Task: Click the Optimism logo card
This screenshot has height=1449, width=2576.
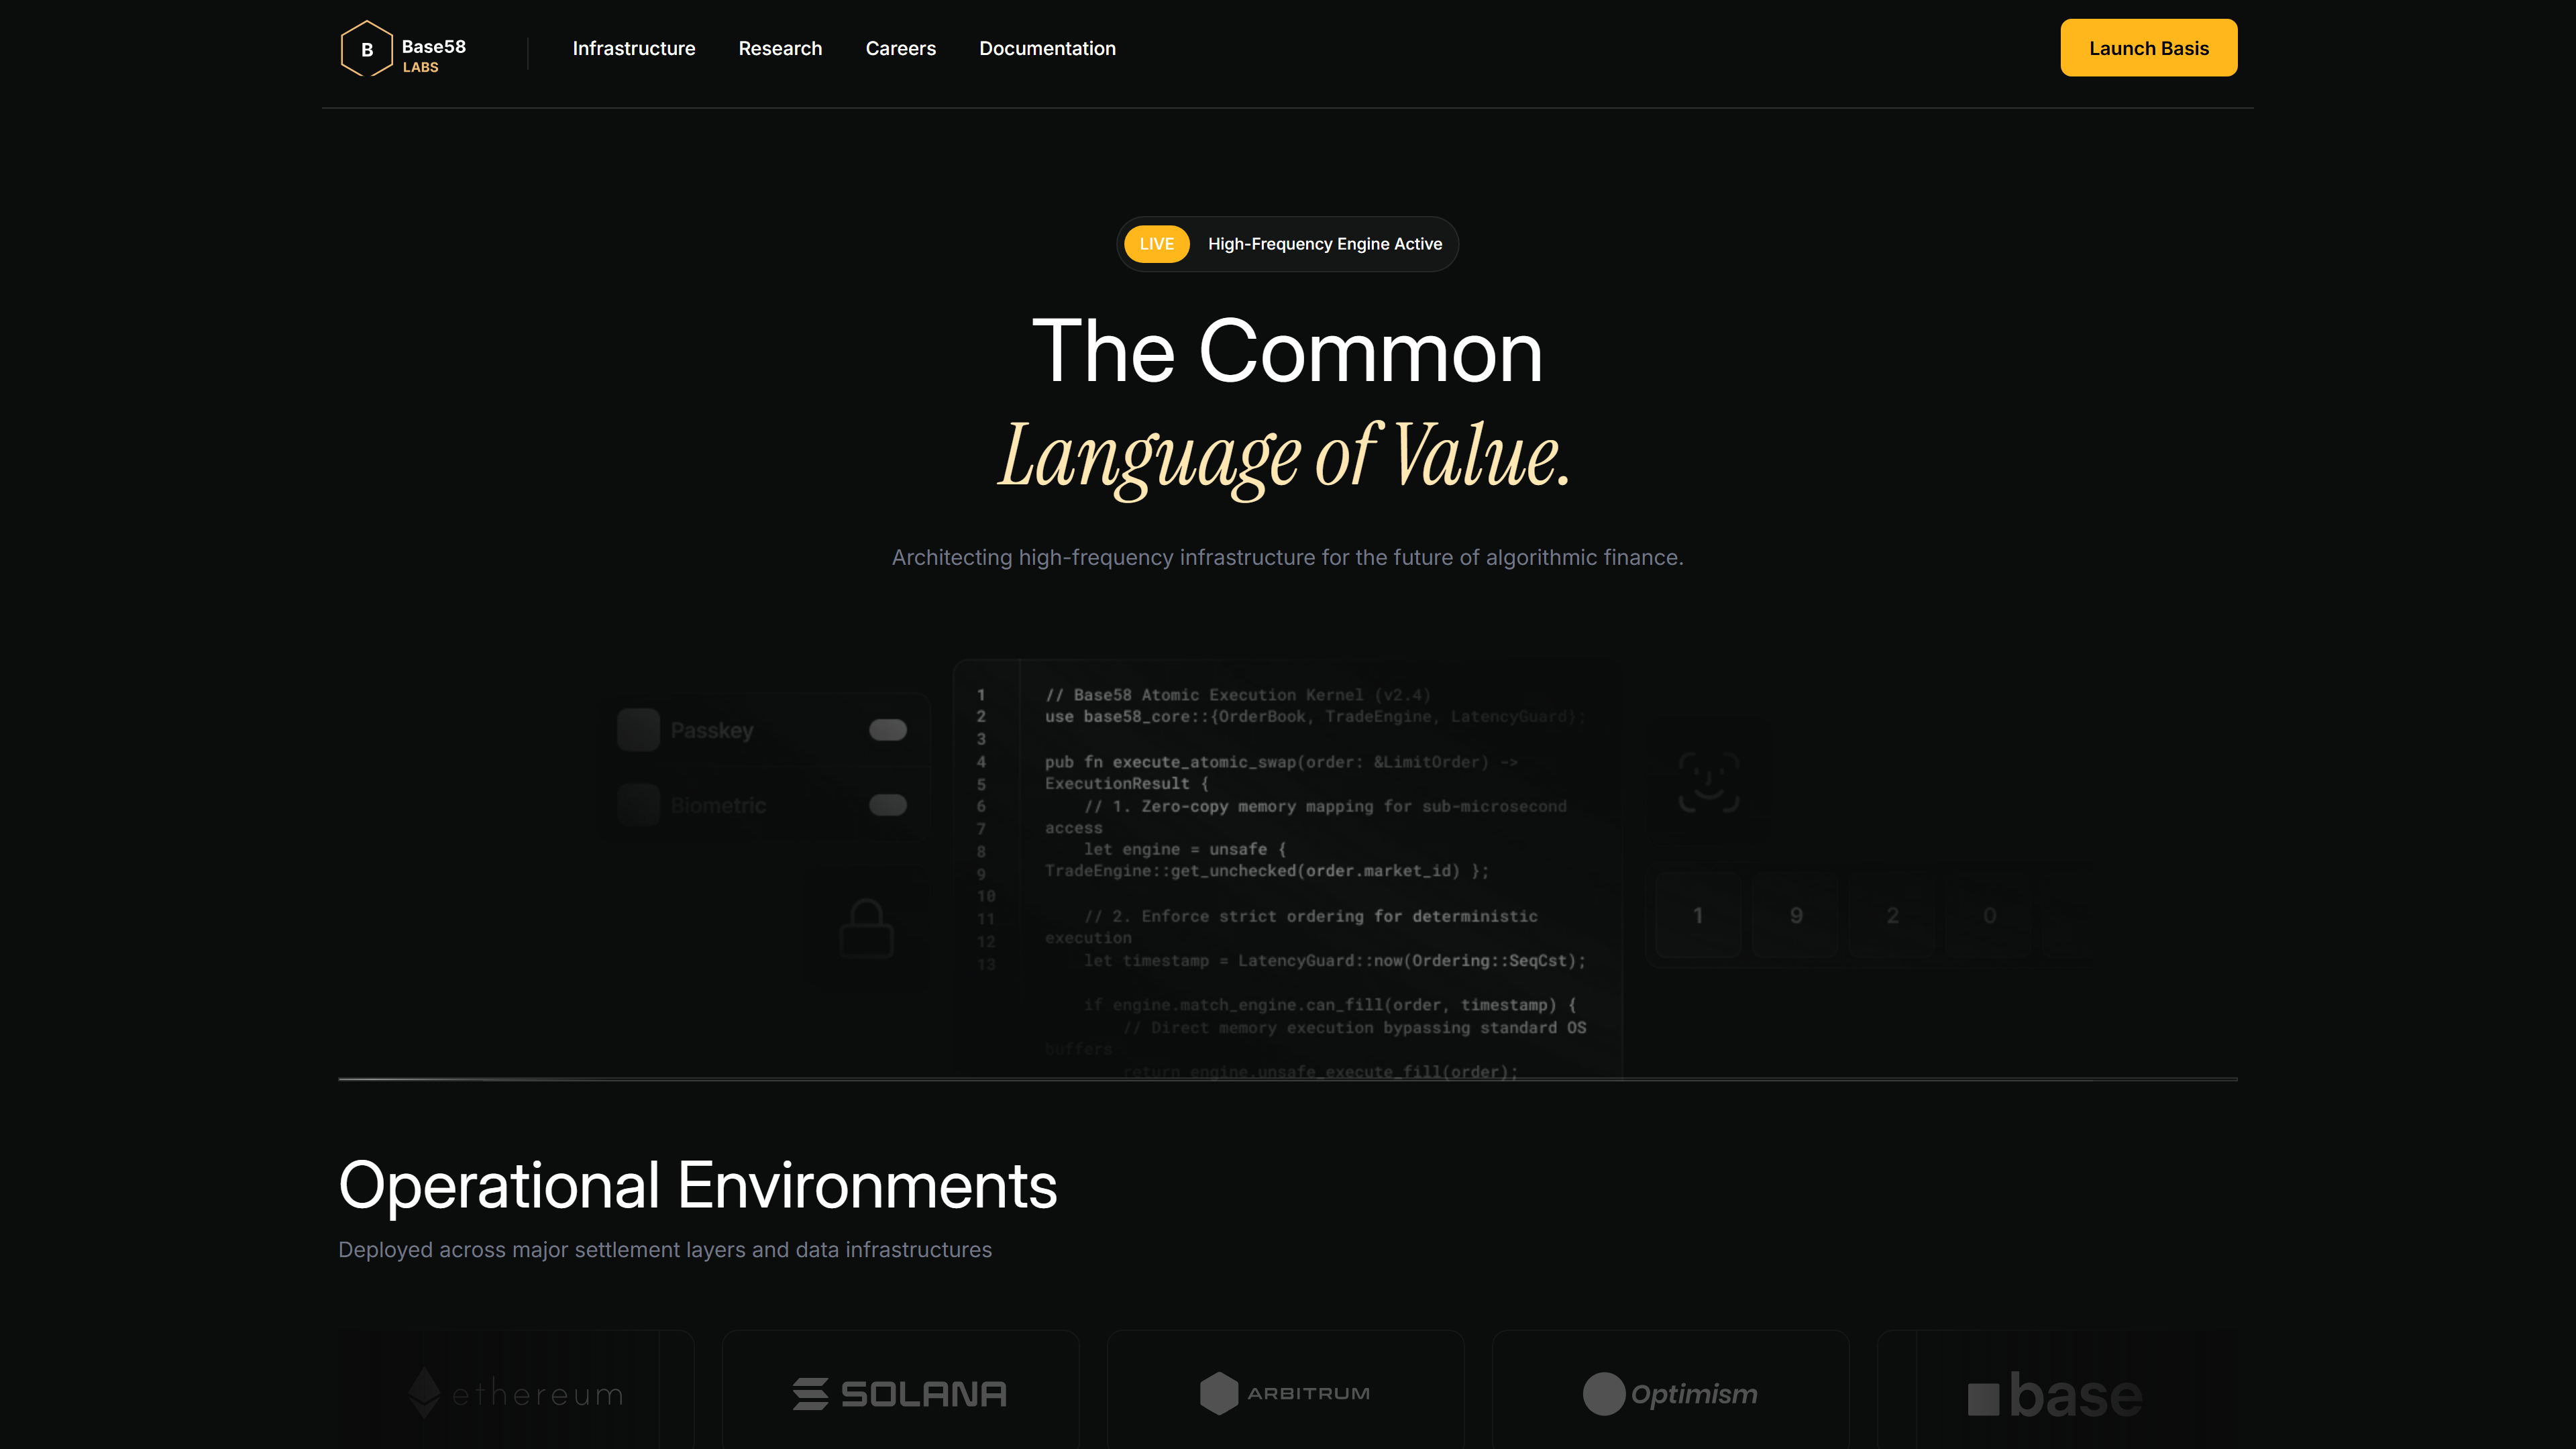Action: point(1670,1390)
